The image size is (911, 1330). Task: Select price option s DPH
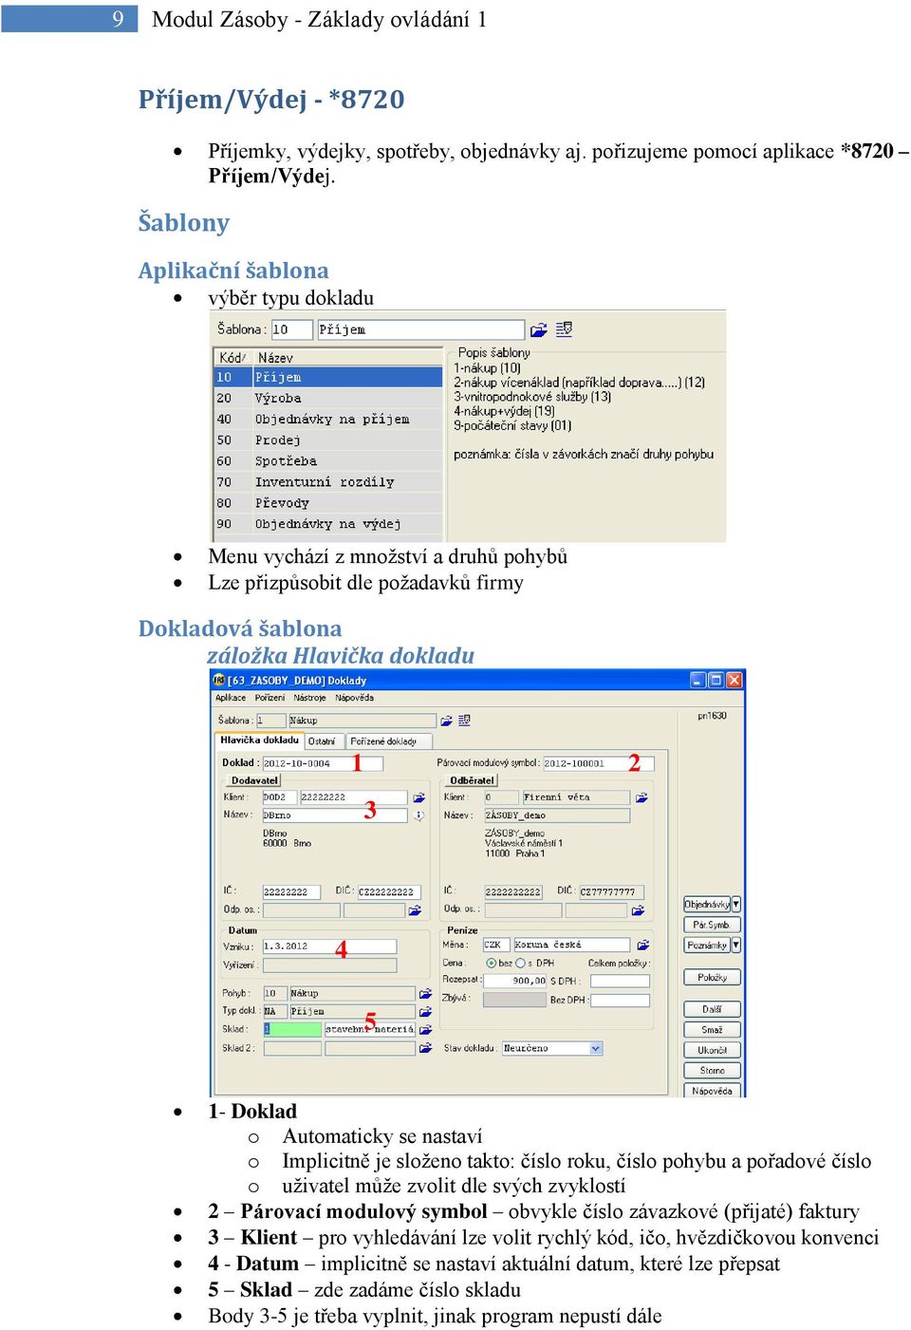(x=520, y=964)
